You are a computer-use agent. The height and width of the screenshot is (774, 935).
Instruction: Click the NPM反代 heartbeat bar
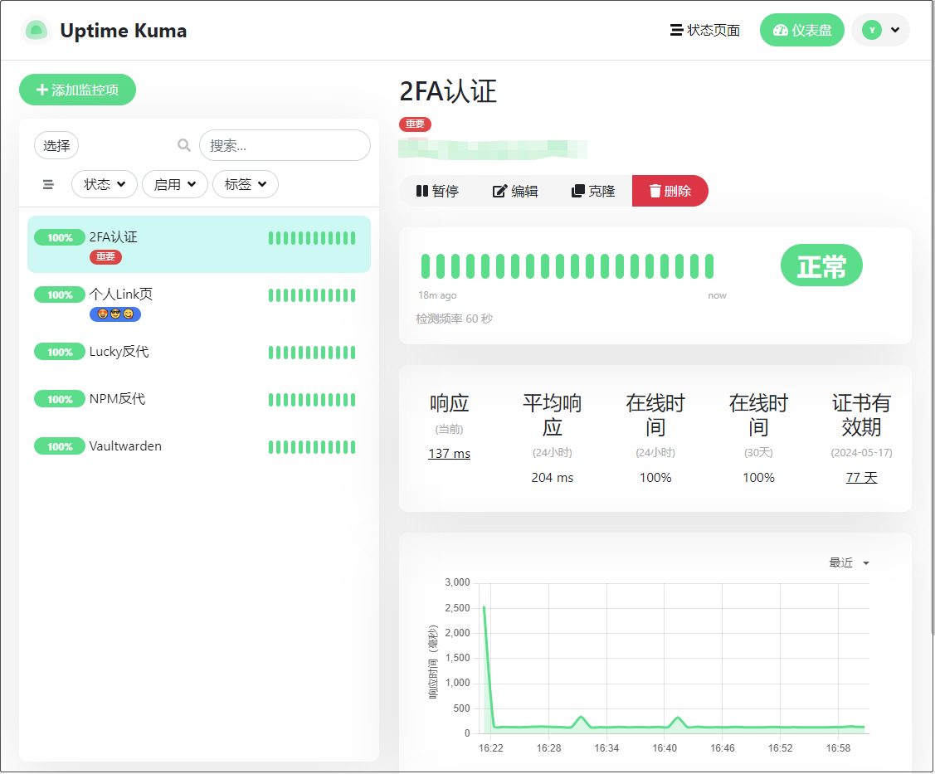(312, 400)
